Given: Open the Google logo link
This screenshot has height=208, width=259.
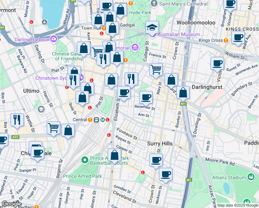Looking at the screenshot, I should (x=11, y=204).
